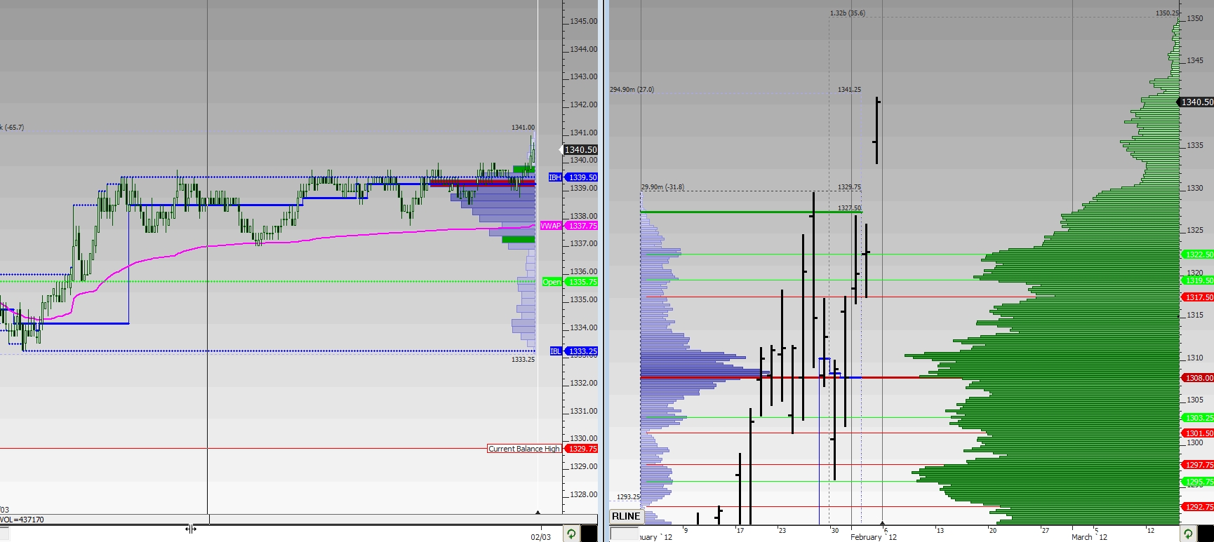Select the red 1301.50 level tag
This screenshot has height=542, width=1214.
pos(1197,433)
